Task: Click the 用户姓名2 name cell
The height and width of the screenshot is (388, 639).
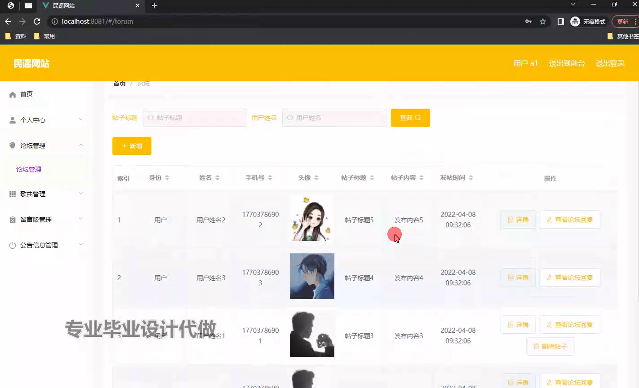Action: click(211, 220)
